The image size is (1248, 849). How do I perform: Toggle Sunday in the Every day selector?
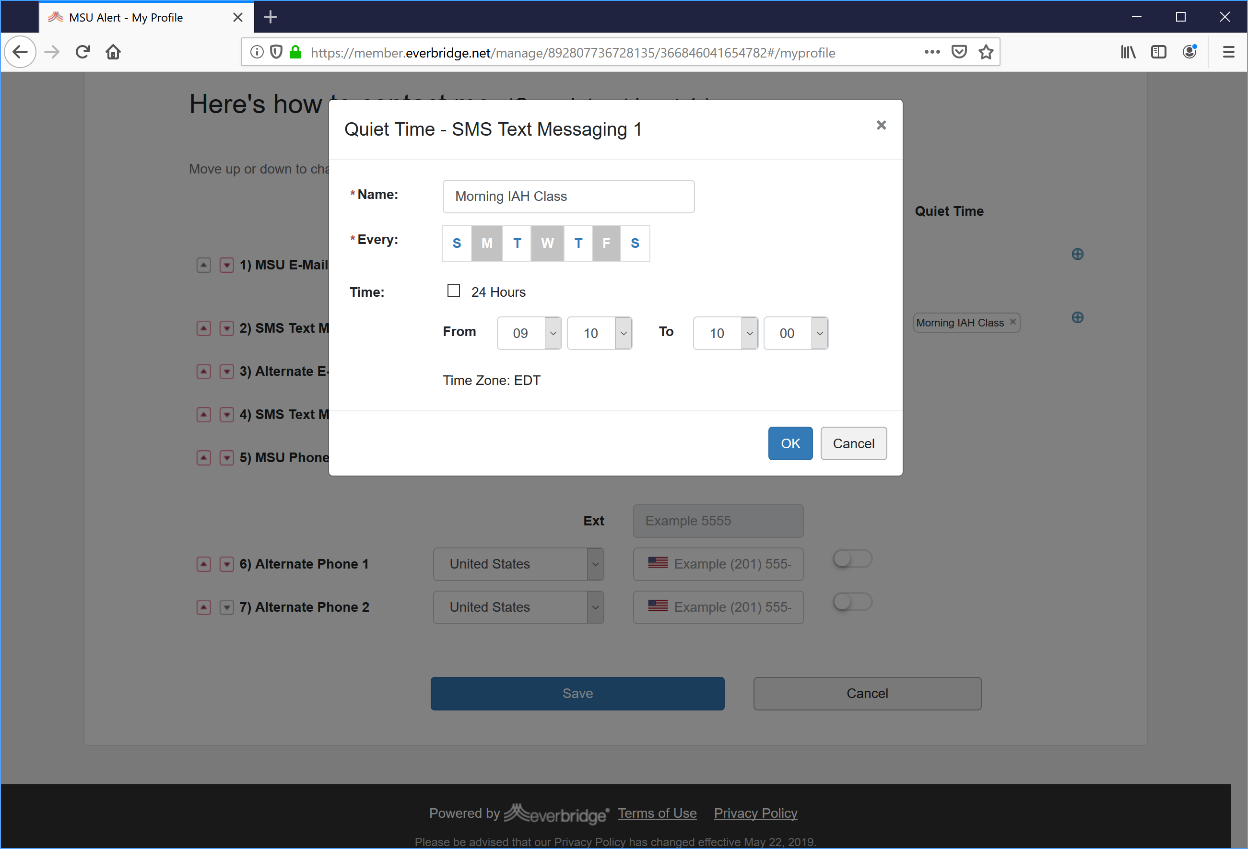(x=457, y=243)
